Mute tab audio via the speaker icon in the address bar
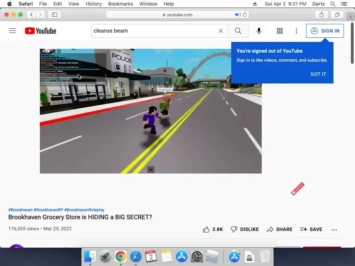Screen dimensions: 355x266 pyautogui.click(x=237, y=15)
